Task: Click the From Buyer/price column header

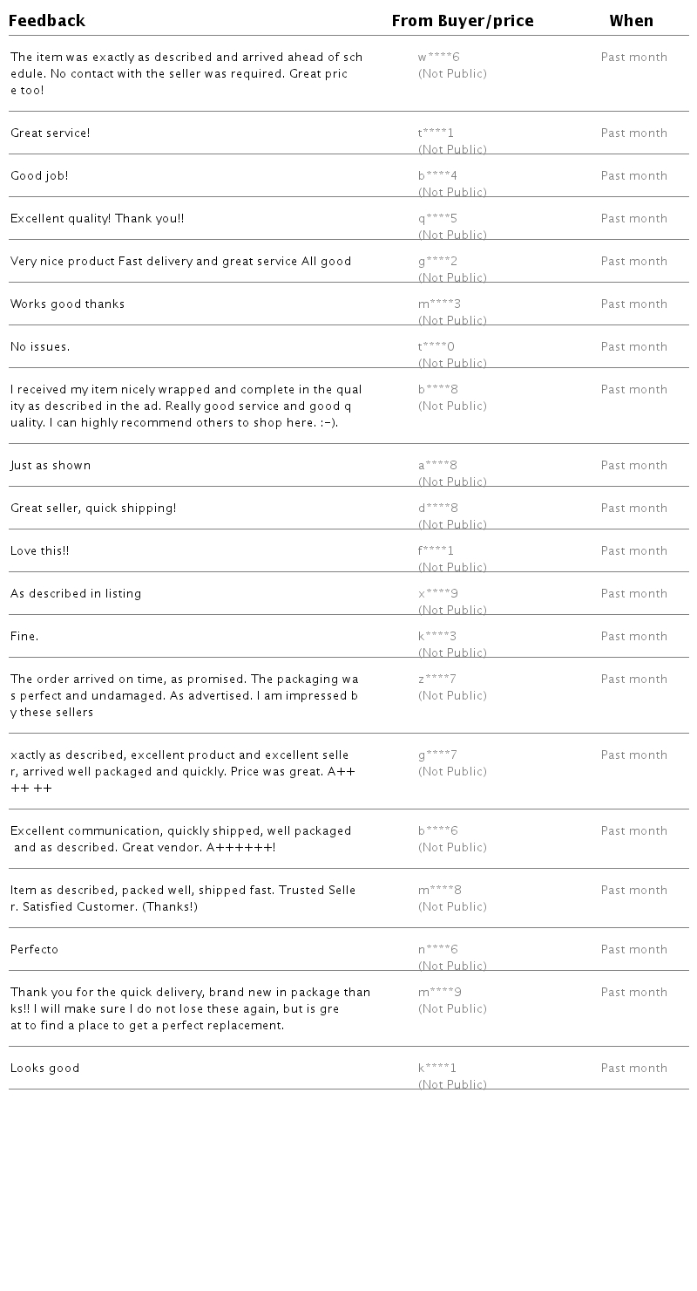Action: click(x=463, y=21)
